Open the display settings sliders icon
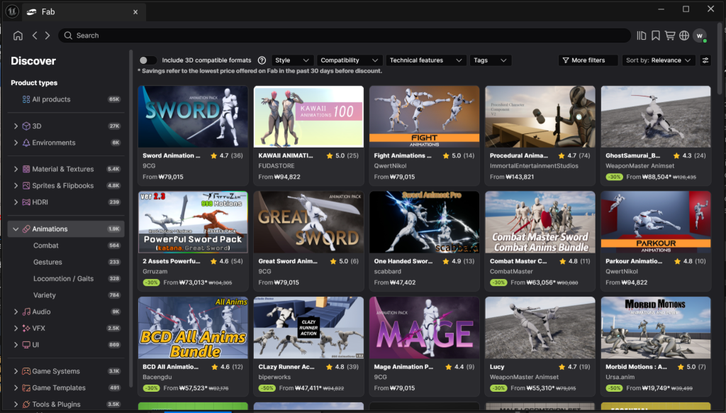Image resolution: width=726 pixels, height=413 pixels. tap(705, 60)
